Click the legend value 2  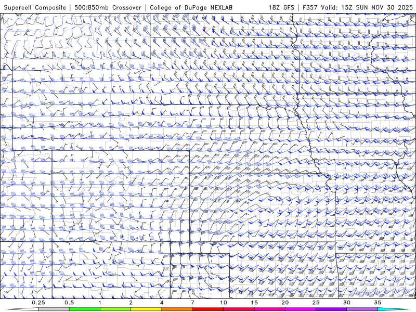131,303
